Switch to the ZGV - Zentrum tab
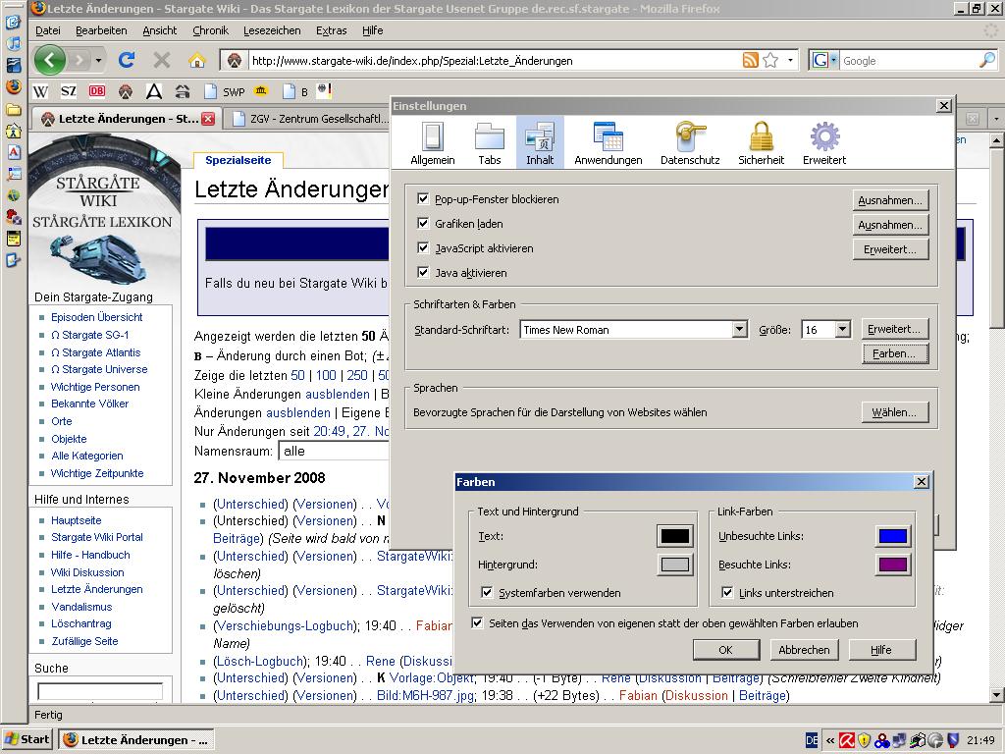The image size is (1005, 754). [x=304, y=119]
